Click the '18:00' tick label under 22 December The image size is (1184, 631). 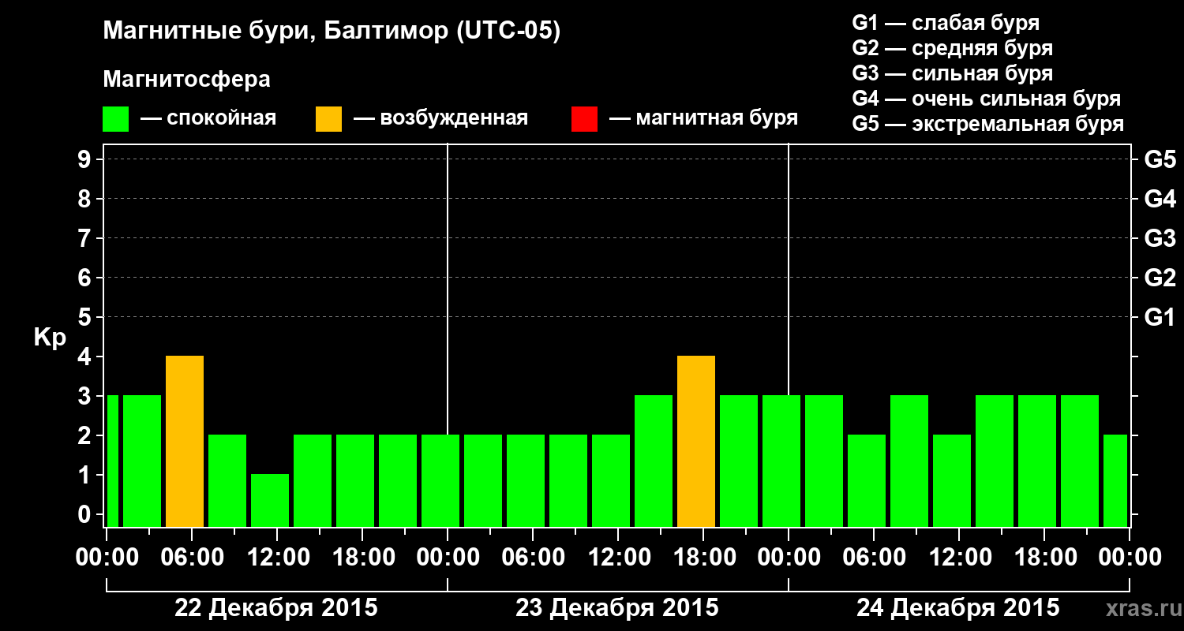pos(362,557)
